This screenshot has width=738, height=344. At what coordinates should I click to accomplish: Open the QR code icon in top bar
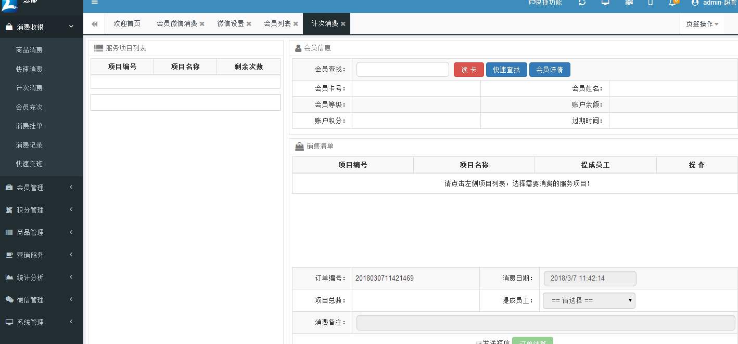click(629, 3)
